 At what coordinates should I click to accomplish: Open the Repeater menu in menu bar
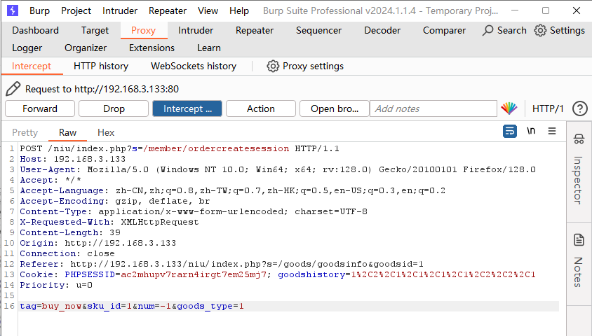(168, 10)
